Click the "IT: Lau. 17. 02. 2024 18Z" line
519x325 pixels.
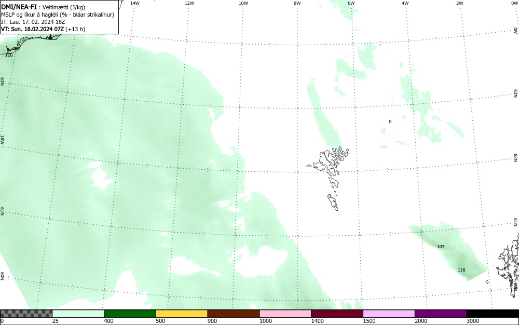[x=33, y=22]
